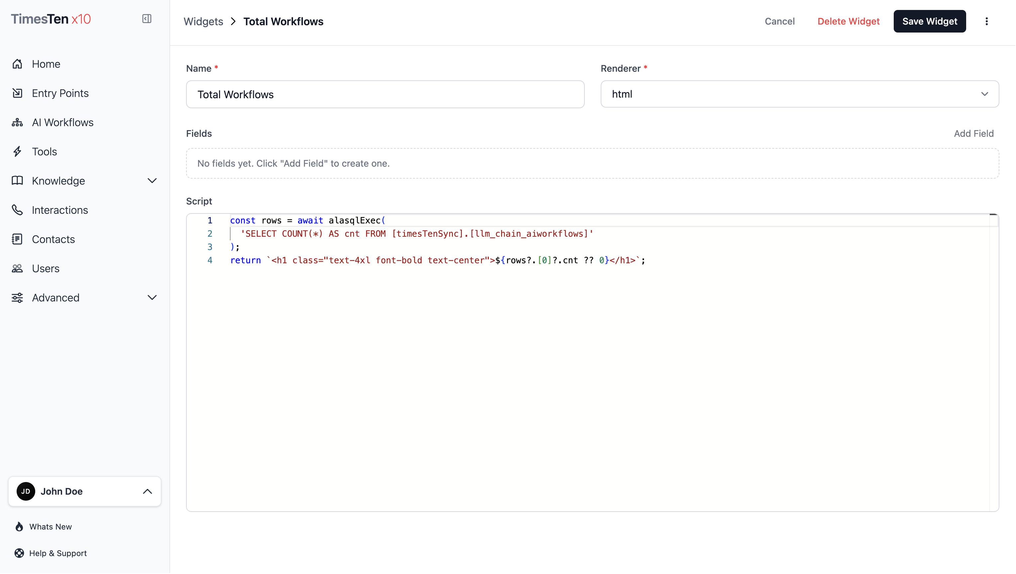Click script line 2 SQL query text

[417, 234]
